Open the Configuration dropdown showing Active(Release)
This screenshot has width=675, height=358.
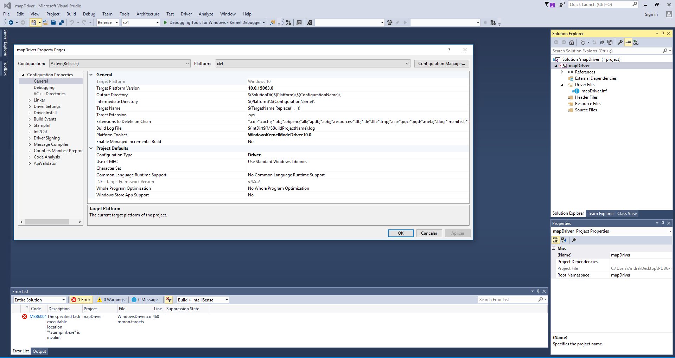pos(120,64)
